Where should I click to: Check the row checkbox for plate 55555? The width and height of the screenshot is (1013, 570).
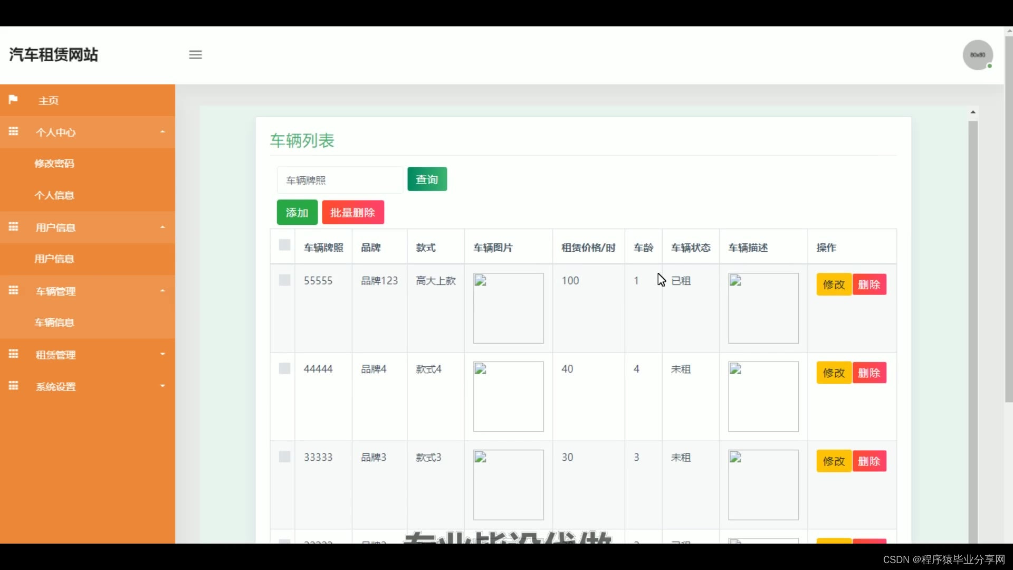[x=284, y=280]
